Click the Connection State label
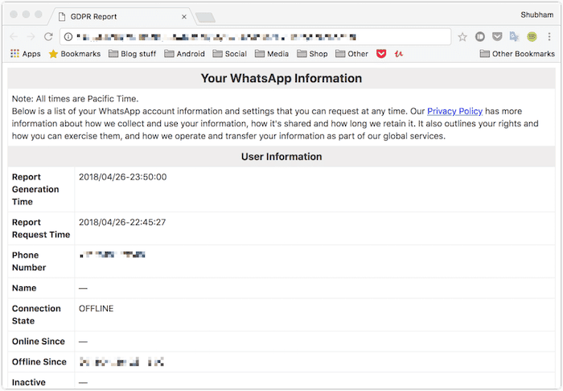The width and height of the screenshot is (563, 391). tap(36, 315)
